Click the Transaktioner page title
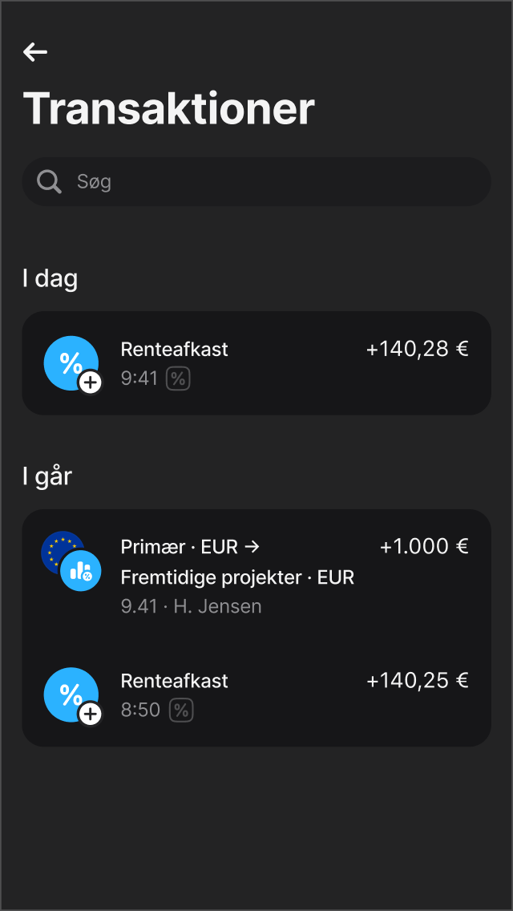Viewport: 513px width, 911px height. 169,109
